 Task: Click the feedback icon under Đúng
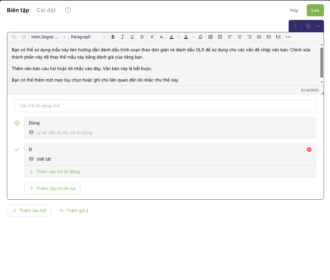[x=31, y=133]
